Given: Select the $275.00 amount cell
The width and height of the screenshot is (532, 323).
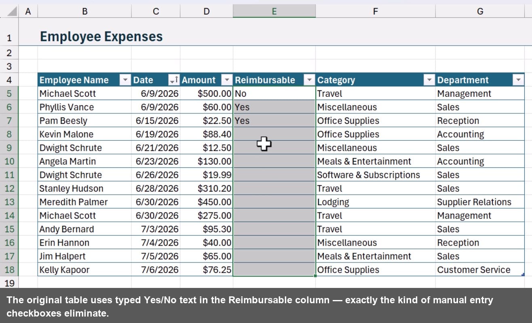Looking at the screenshot, I should point(207,216).
